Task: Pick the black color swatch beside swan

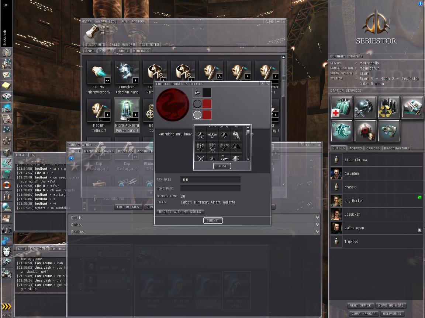Action: [207, 93]
